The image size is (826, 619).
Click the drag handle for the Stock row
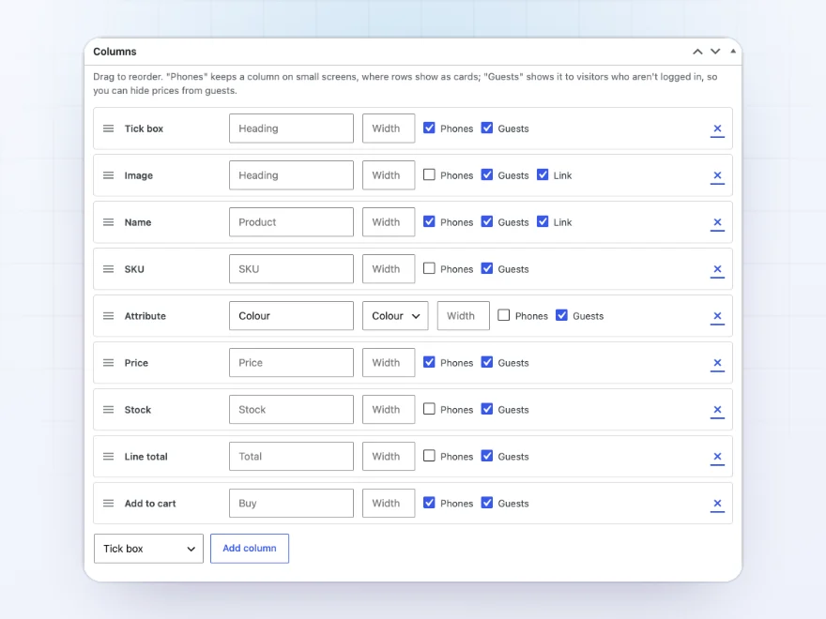point(108,410)
